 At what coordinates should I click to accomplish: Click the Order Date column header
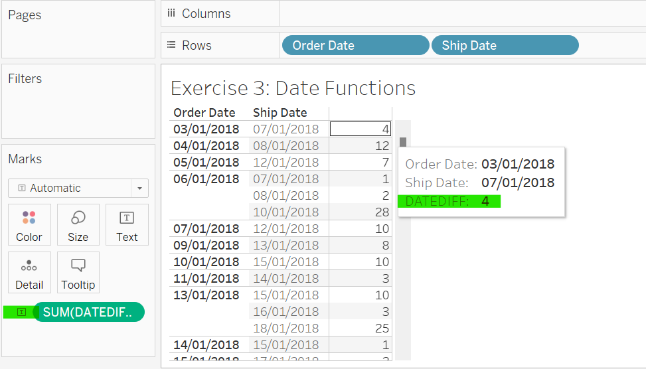(204, 113)
